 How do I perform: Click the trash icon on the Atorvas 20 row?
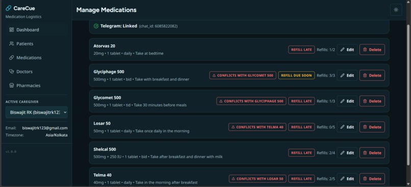[365, 49]
